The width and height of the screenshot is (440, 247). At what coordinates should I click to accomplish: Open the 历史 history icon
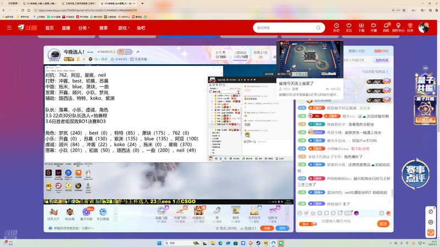[337, 27]
